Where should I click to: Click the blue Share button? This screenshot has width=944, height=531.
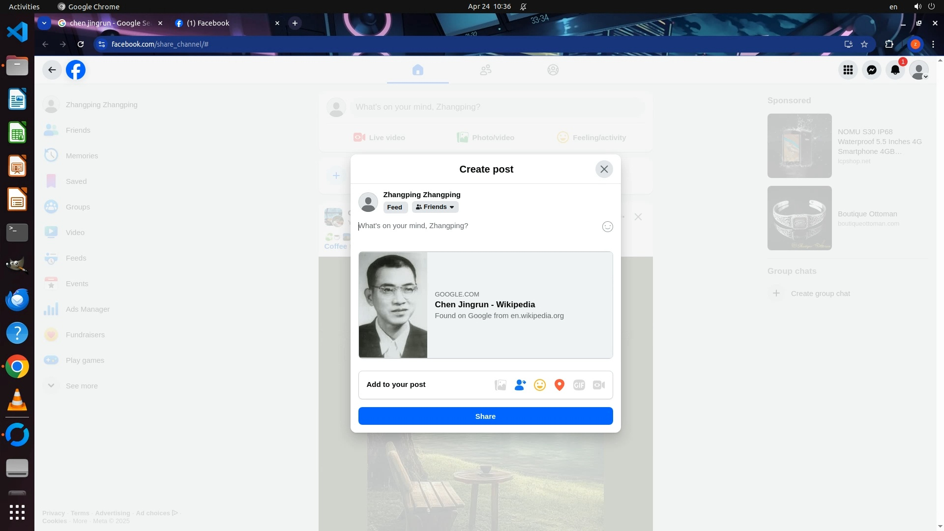click(x=485, y=416)
